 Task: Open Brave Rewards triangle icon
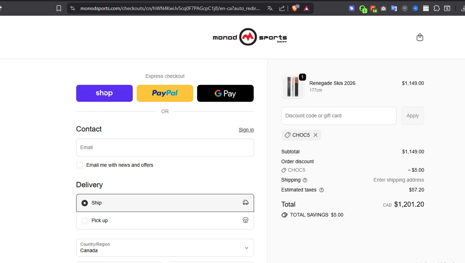307,8
